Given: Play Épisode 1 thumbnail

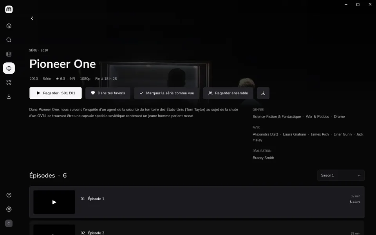Looking at the screenshot, I should click(54, 202).
